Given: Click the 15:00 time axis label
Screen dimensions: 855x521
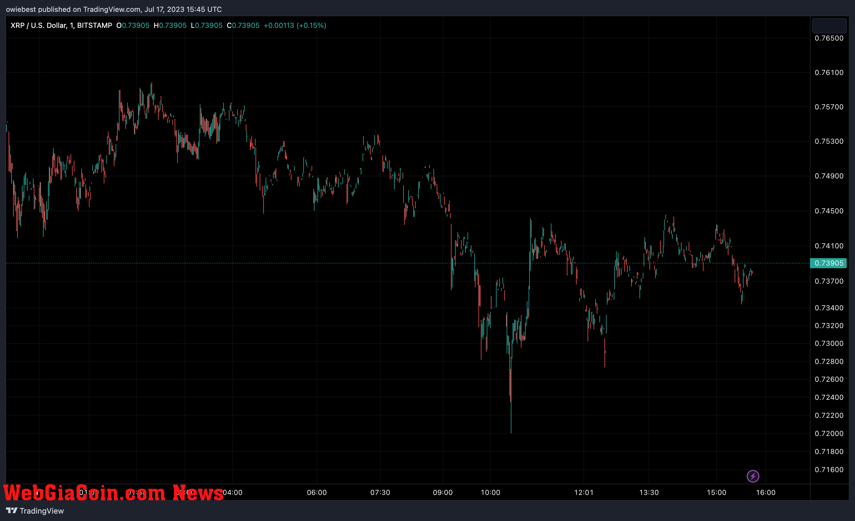Looking at the screenshot, I should 717,492.
